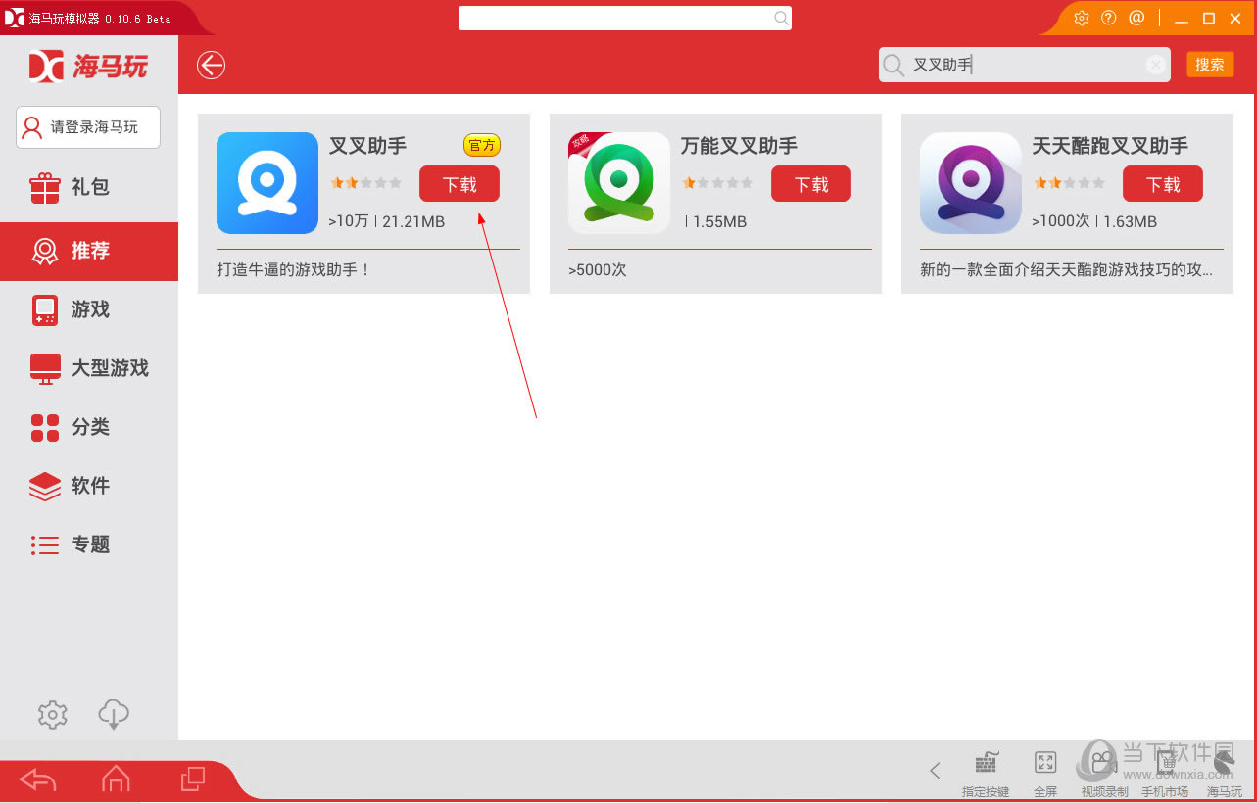
Task: Toggle 全屏 fullscreen mode
Action: pos(1045,773)
